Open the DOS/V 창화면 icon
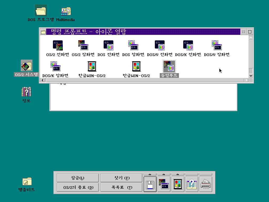The image size is (269, 202). tap(217, 46)
